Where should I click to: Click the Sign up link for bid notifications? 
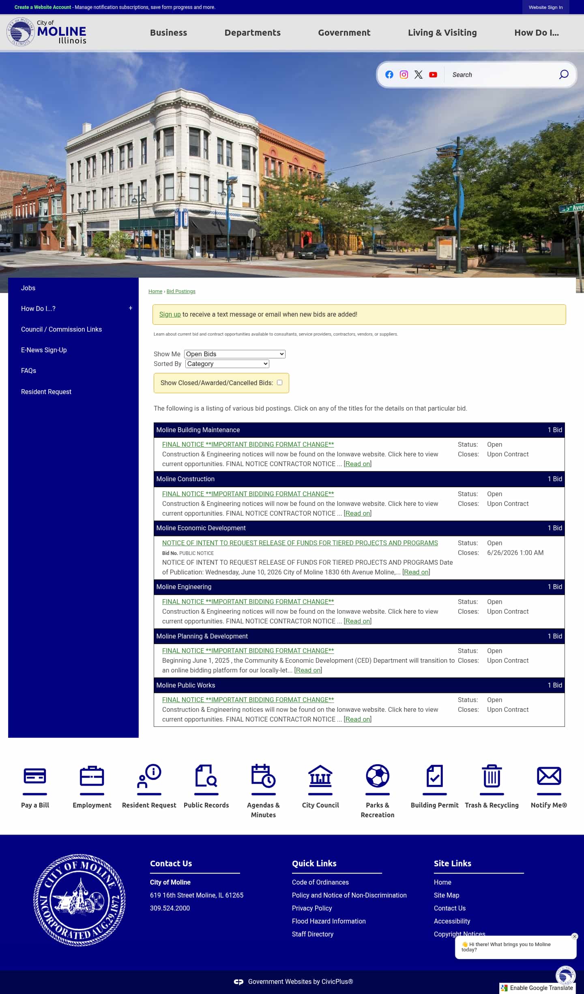pyautogui.click(x=170, y=314)
